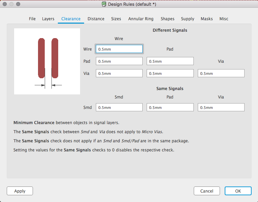
Task: Edit the Pad-to-Wire clearance field
Action: click(x=119, y=61)
